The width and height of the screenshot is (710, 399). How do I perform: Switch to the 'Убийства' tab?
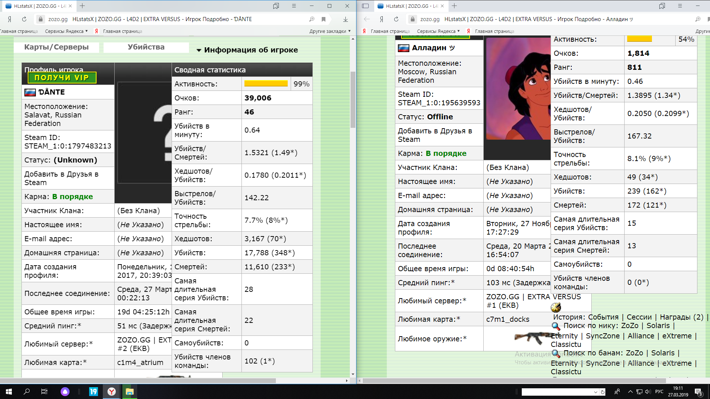pos(146,47)
